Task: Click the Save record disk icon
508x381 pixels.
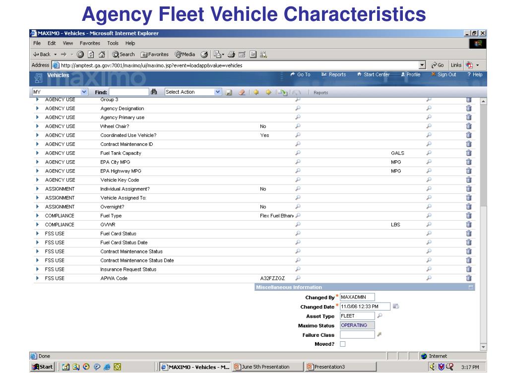Action: coord(229,93)
